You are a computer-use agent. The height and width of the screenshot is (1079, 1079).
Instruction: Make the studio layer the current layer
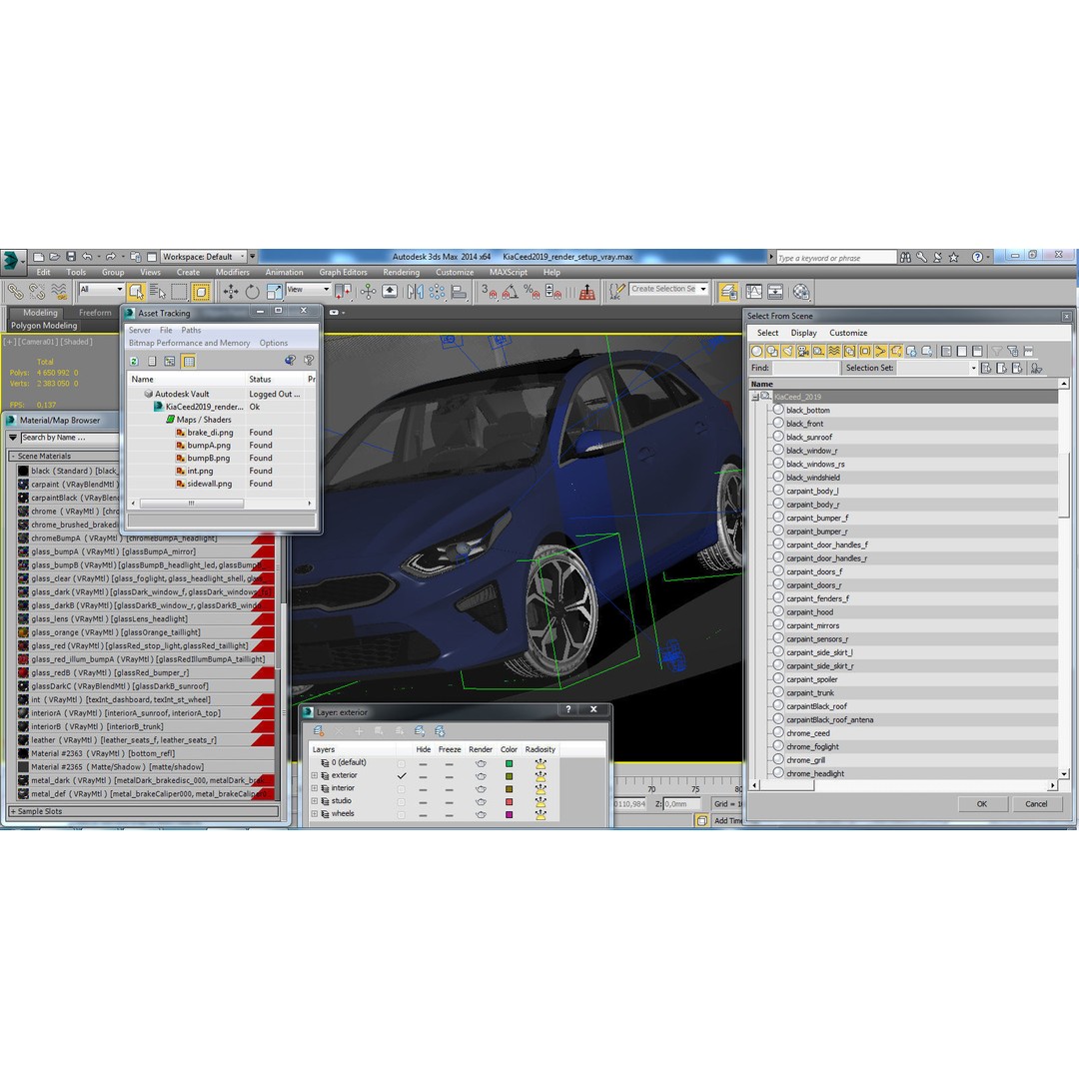(402, 801)
